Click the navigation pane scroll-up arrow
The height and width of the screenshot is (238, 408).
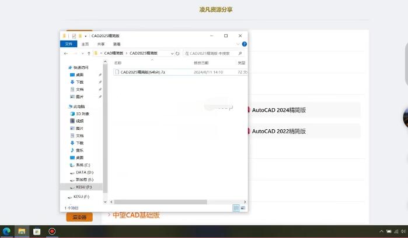click(105, 62)
